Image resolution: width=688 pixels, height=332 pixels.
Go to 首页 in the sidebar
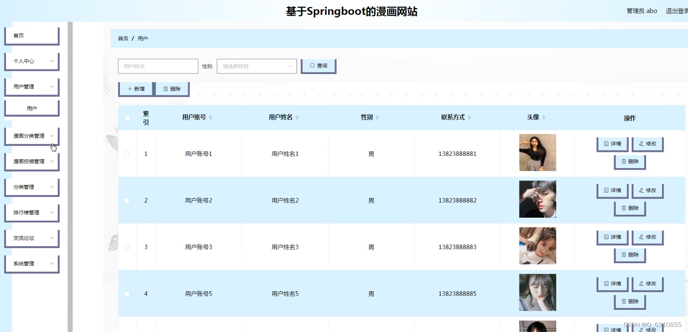(x=32, y=36)
